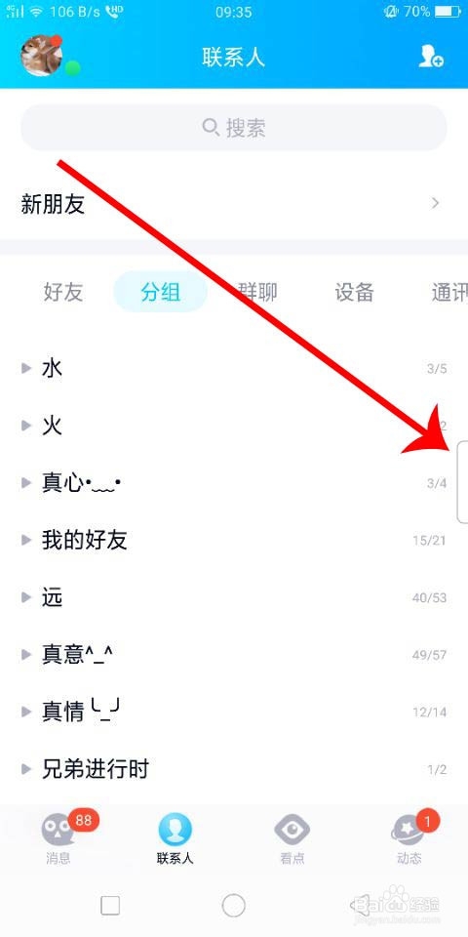Tap the profile avatar picture
Viewport: 468px width, 937px height.
(41, 55)
